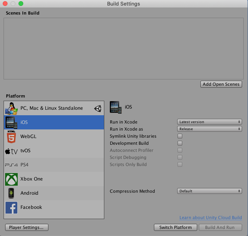Follow the Learn about Unity Cloud Build link
248x236 pixels.
(211, 218)
